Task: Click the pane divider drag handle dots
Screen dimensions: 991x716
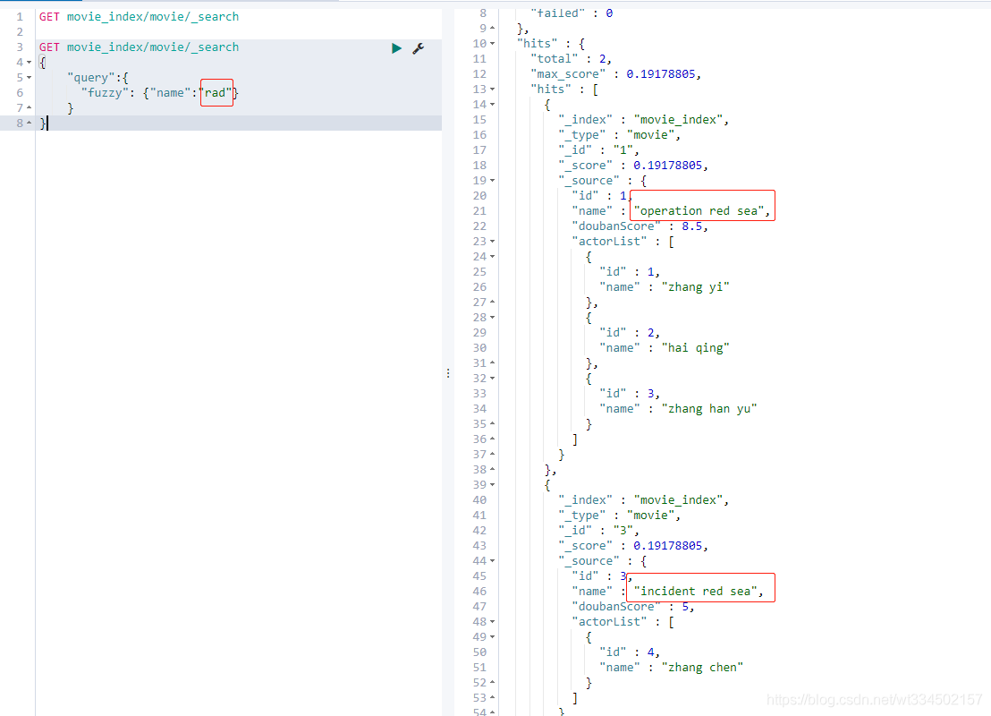Action: click(x=448, y=373)
